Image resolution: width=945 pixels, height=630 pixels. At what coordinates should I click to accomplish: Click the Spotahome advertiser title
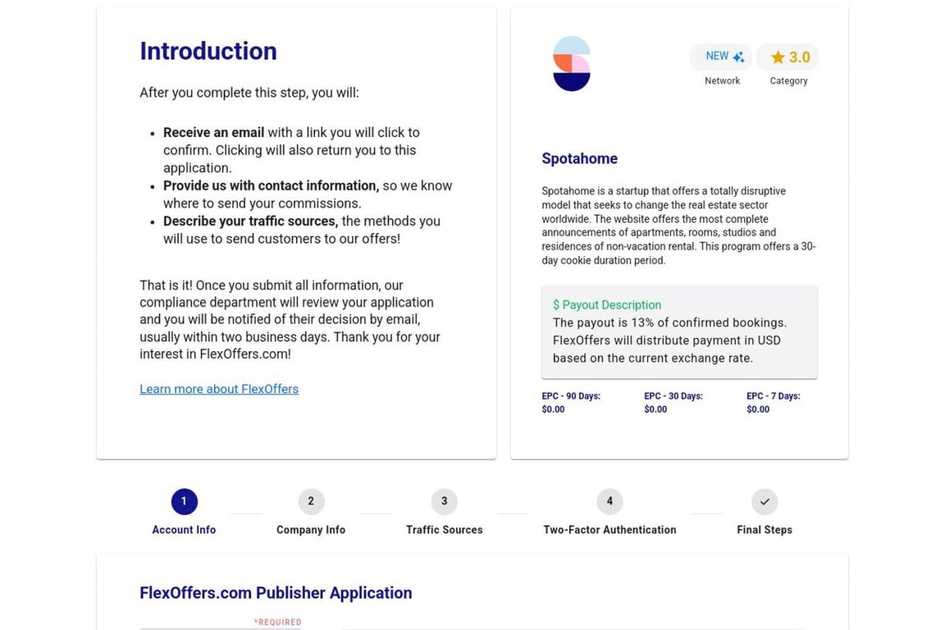click(579, 158)
